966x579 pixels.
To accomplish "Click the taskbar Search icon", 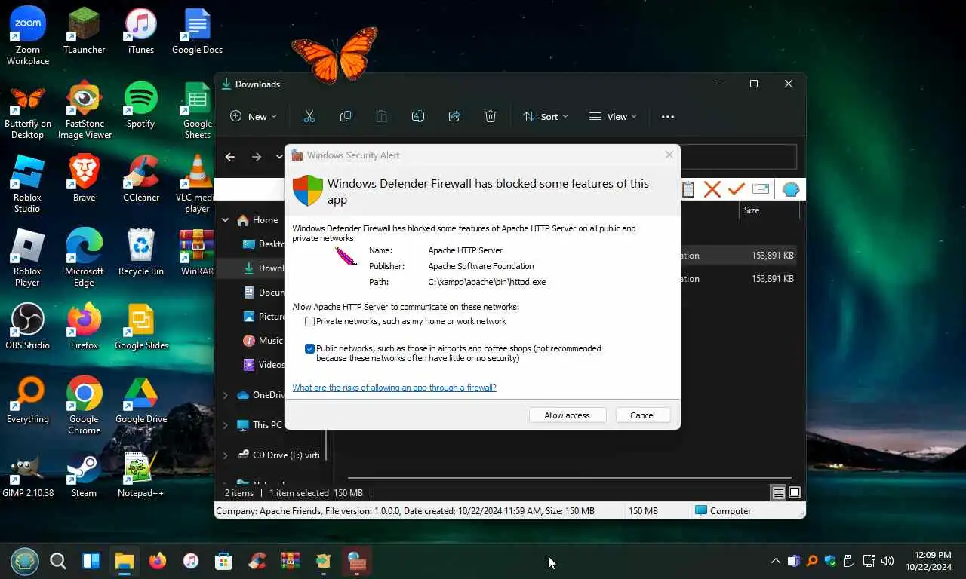I will pos(57,561).
